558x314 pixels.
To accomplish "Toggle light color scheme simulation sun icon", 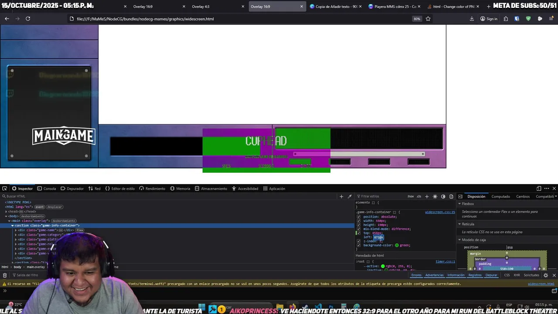I will point(435,196).
